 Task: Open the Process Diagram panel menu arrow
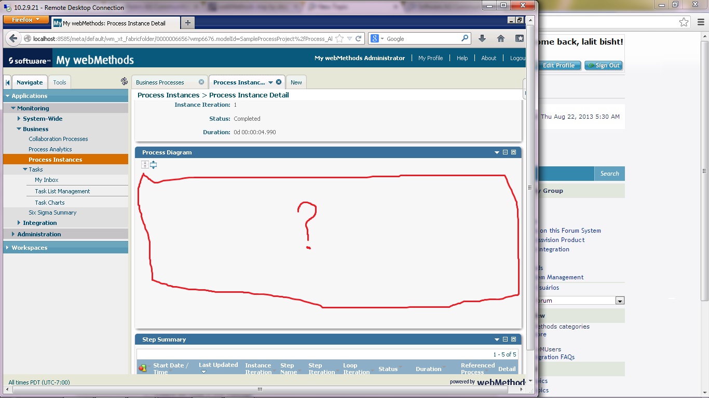(497, 152)
